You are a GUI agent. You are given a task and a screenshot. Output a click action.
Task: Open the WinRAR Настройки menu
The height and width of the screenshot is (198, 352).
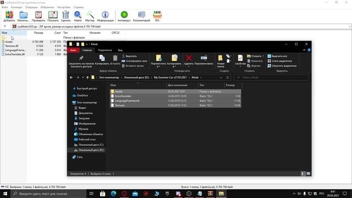64,7
